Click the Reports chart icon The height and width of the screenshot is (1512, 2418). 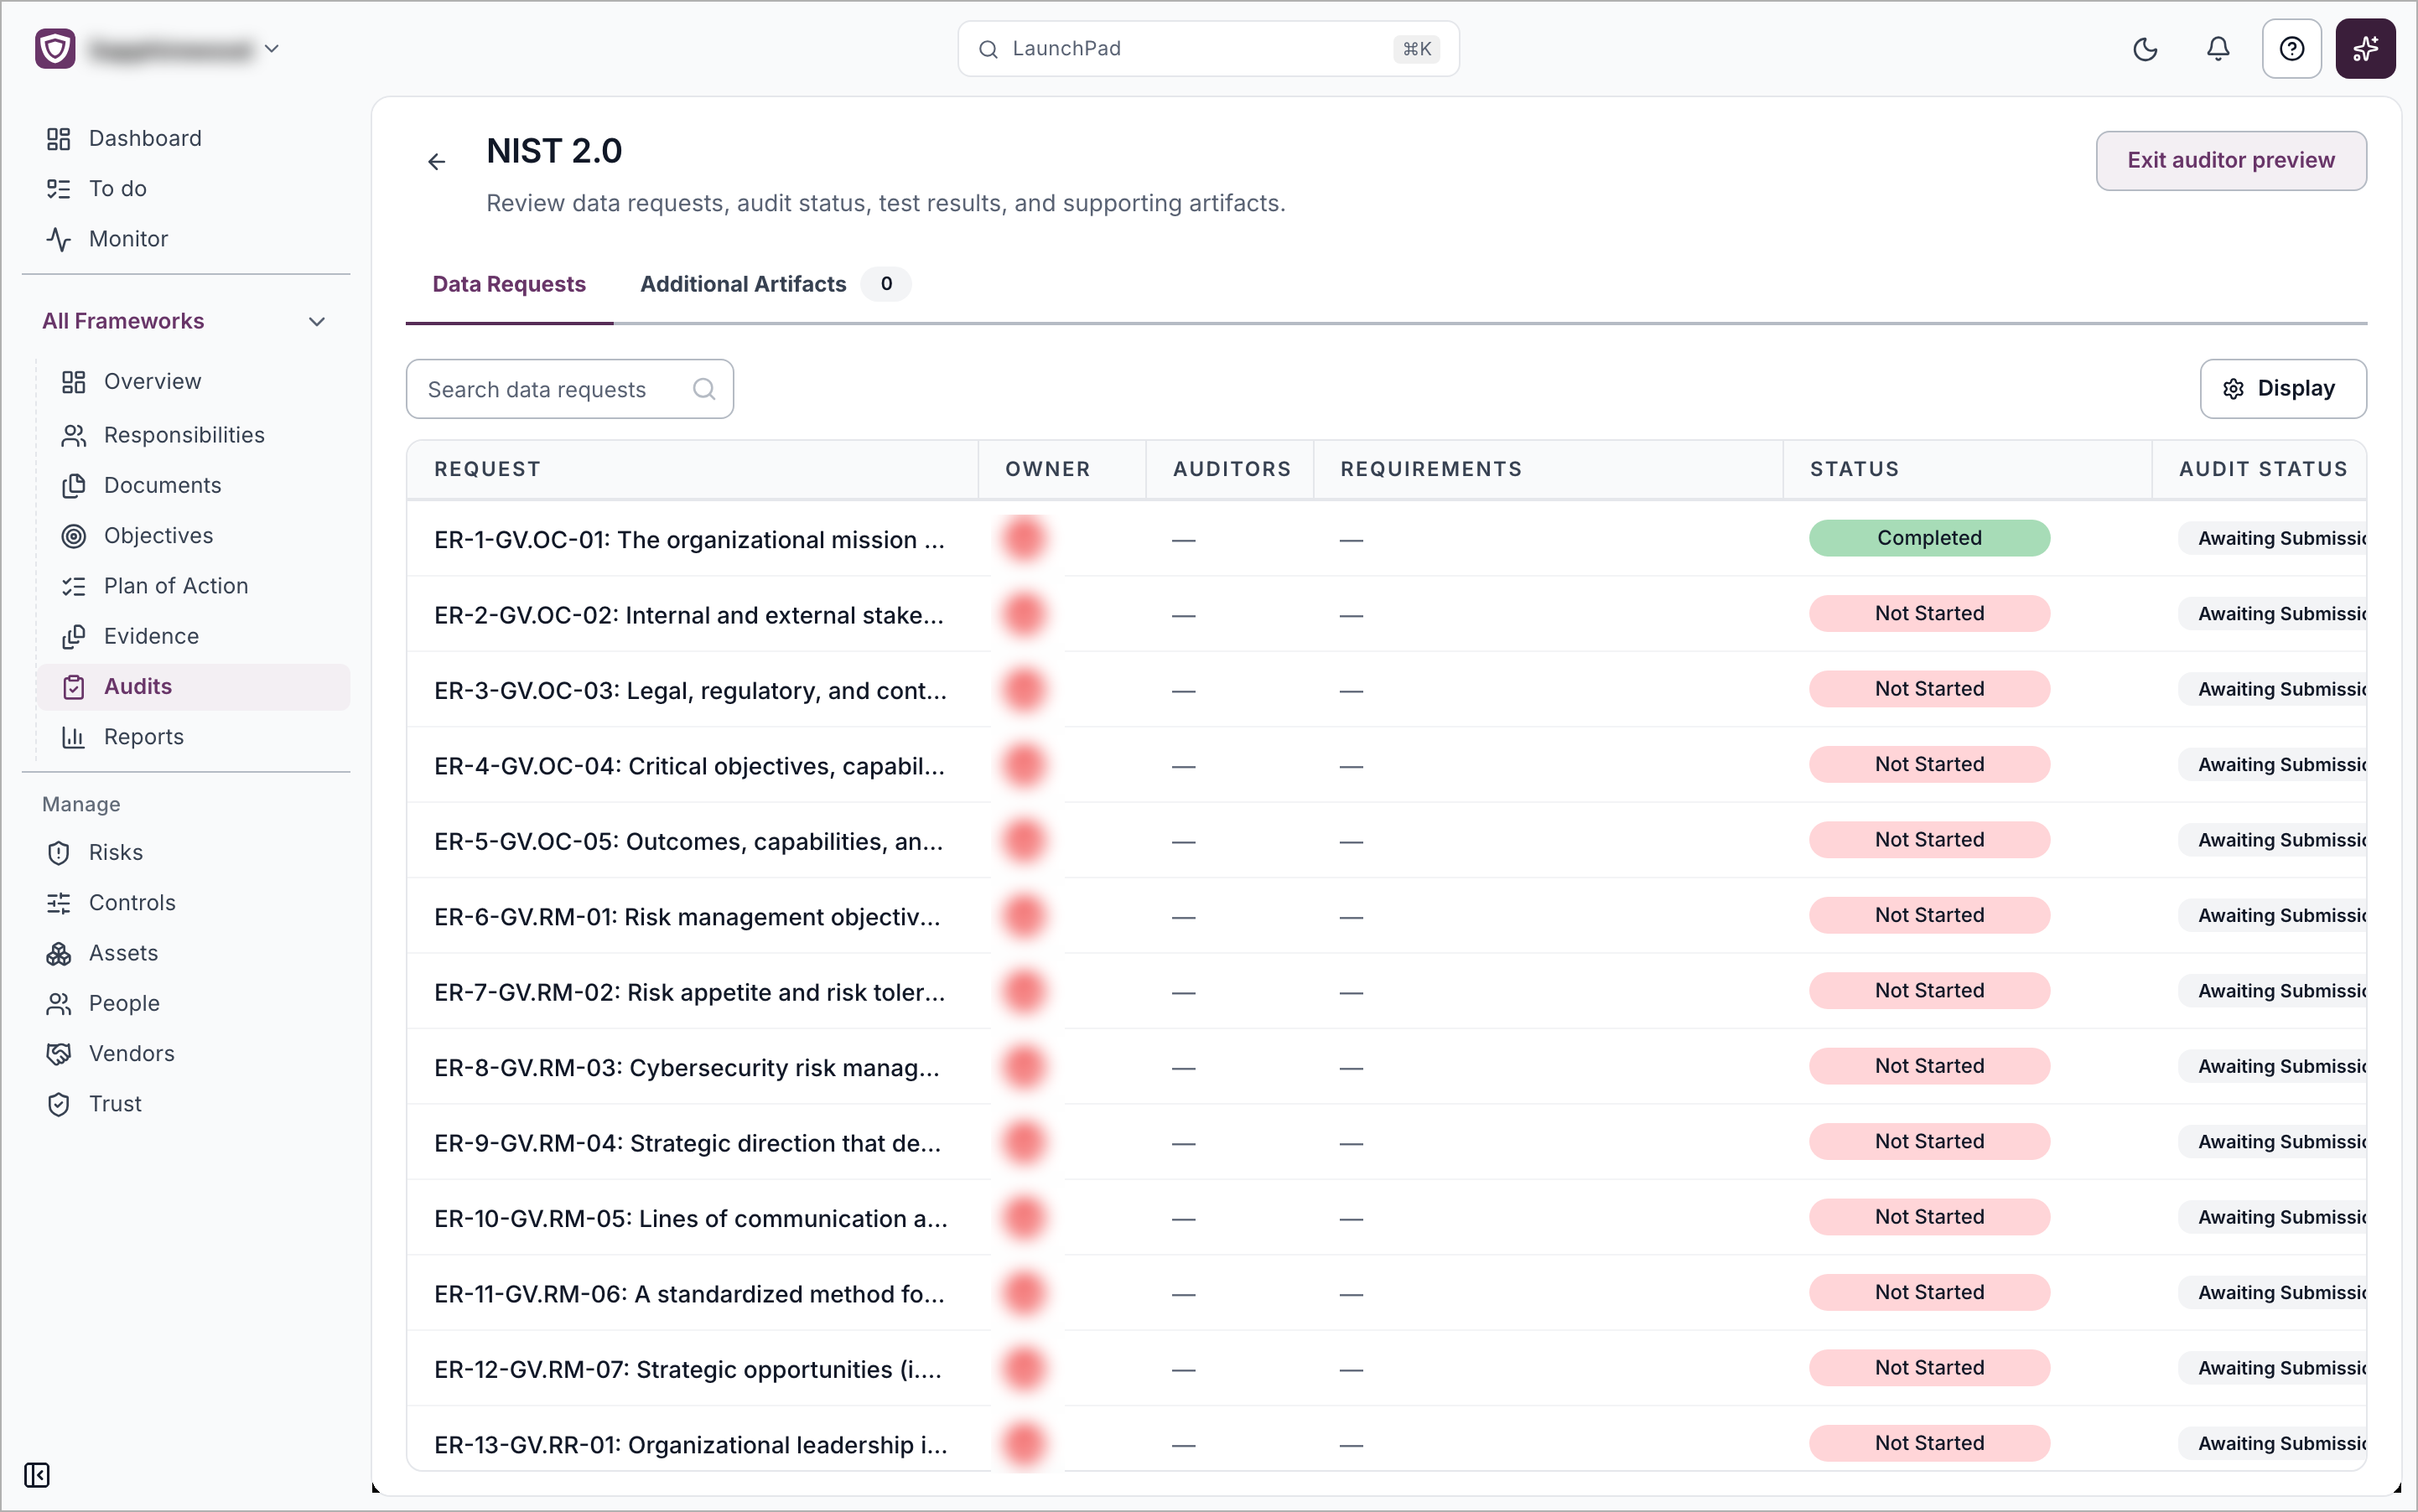coord(74,737)
